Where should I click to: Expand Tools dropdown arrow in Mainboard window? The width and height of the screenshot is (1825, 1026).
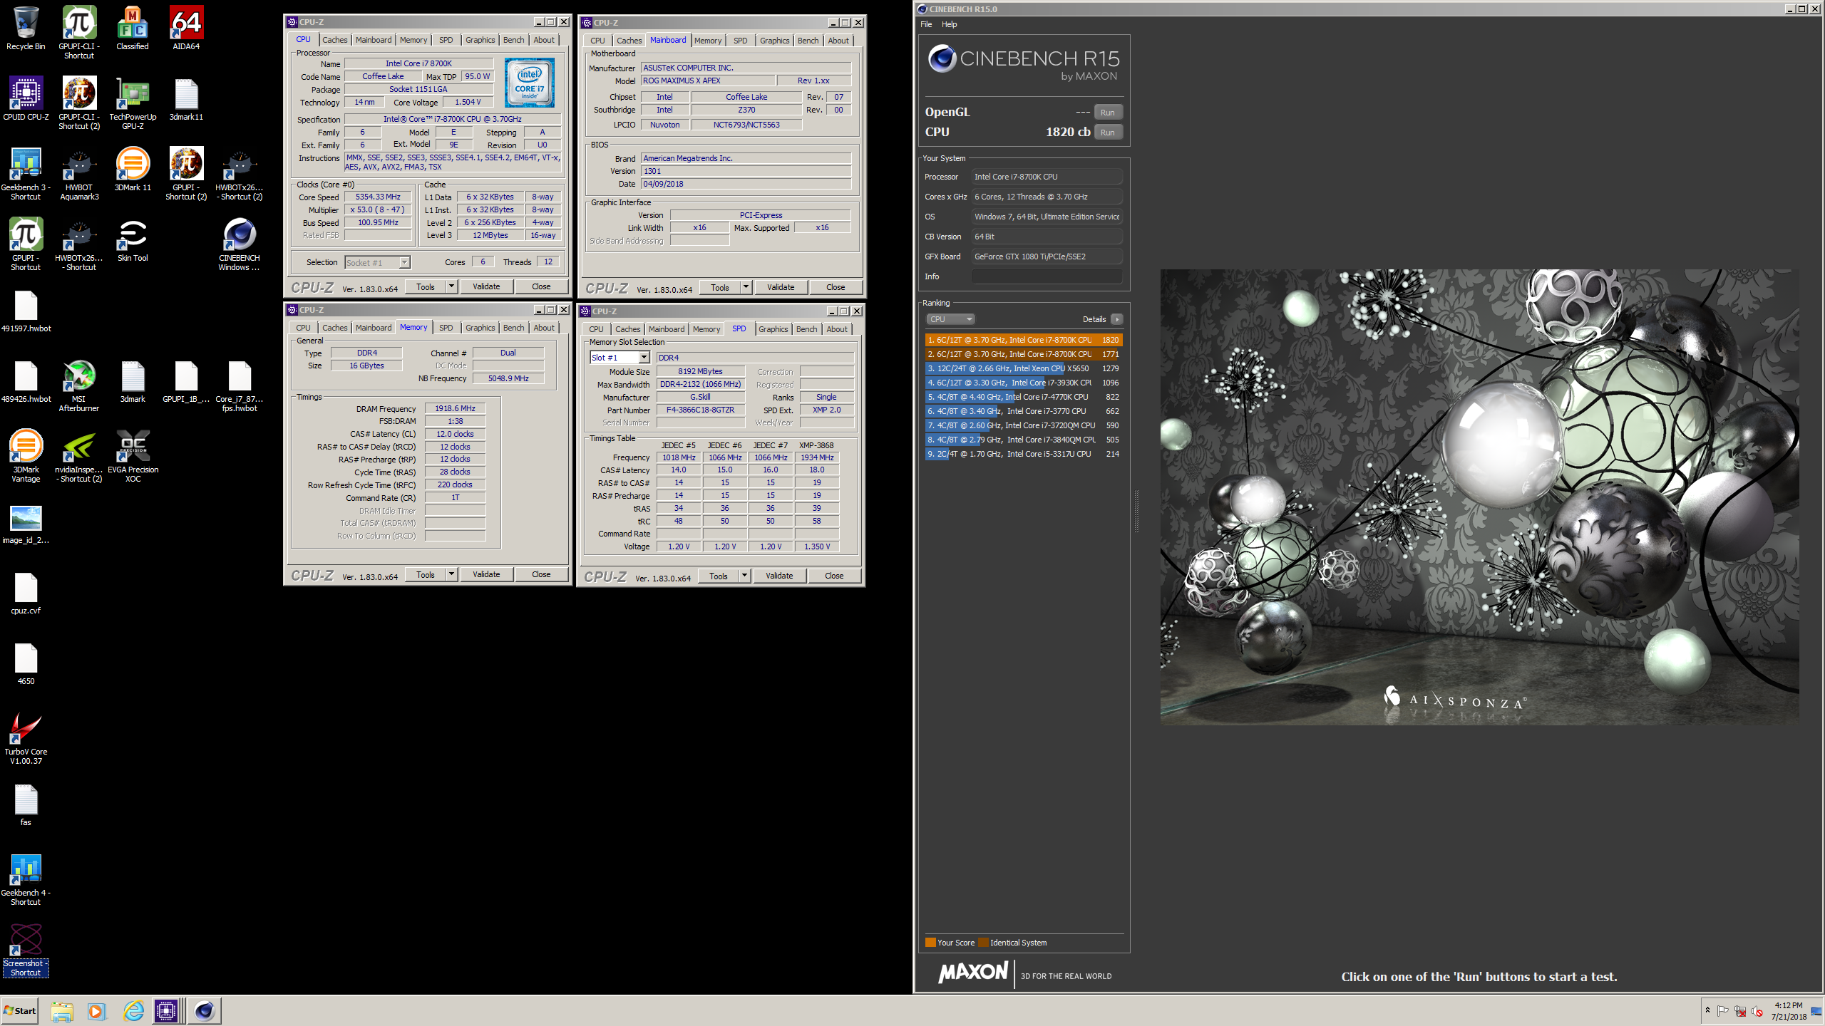click(746, 287)
